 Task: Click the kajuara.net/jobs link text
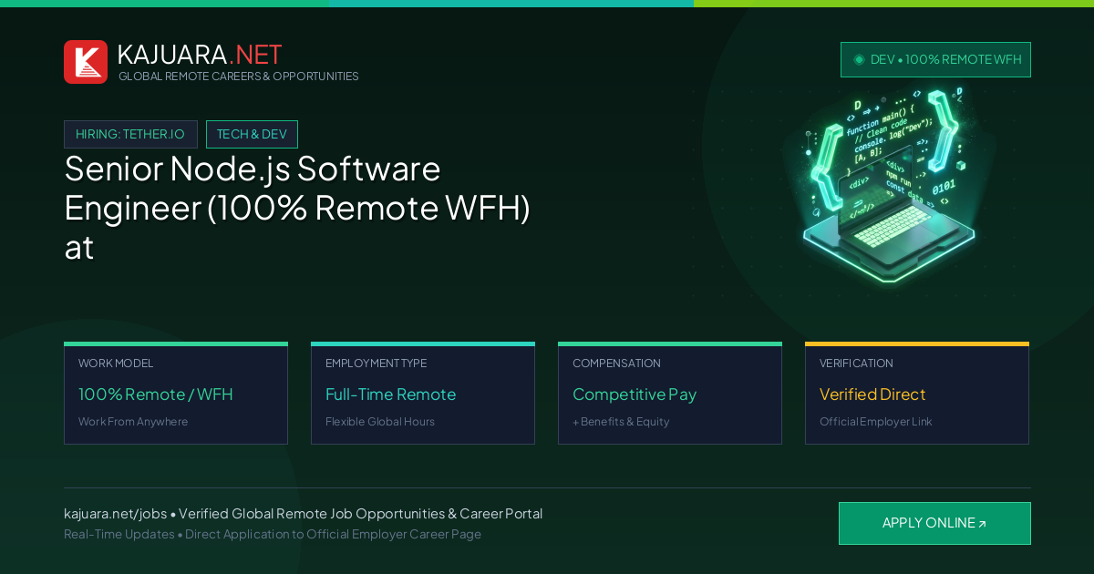tap(115, 514)
